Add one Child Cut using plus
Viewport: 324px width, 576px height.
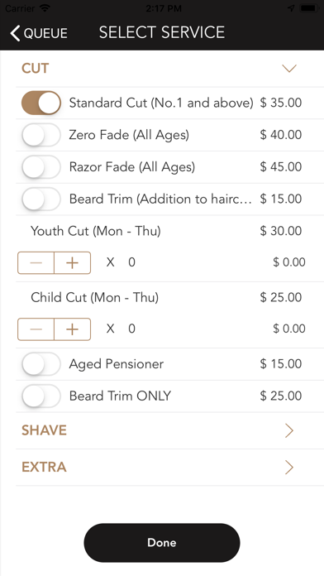(72, 329)
